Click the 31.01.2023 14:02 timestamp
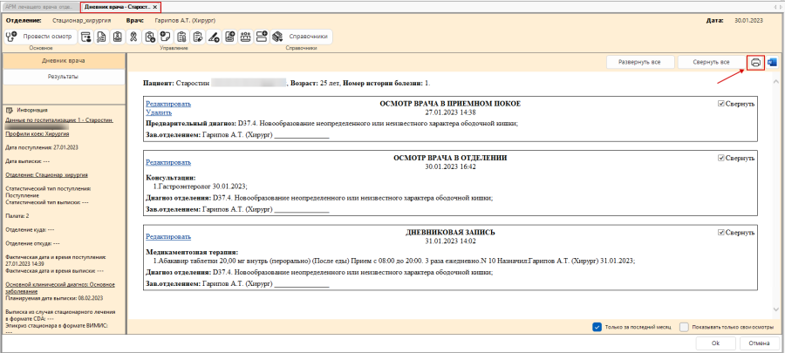Screen dimensions: 785x353 coord(451,241)
